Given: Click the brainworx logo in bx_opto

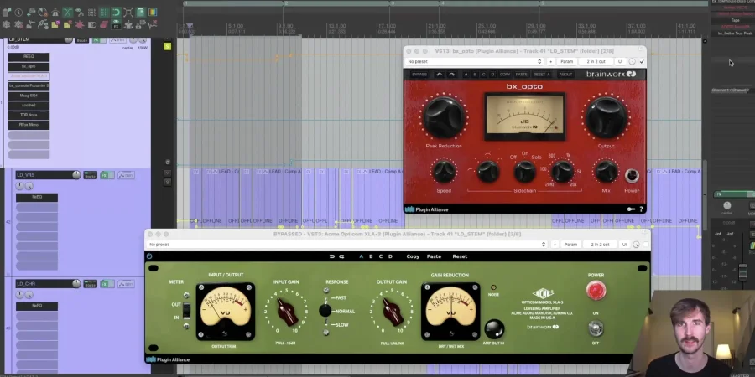Looking at the screenshot, I should [x=611, y=74].
